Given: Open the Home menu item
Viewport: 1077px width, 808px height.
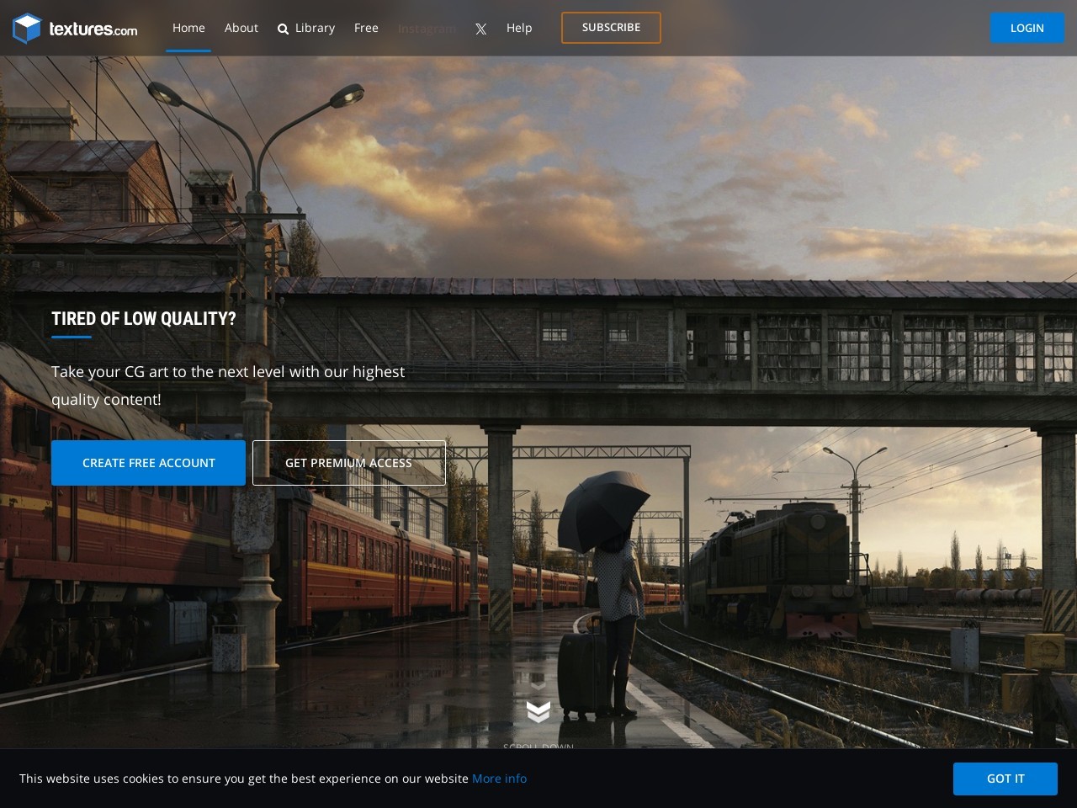Looking at the screenshot, I should [188, 28].
